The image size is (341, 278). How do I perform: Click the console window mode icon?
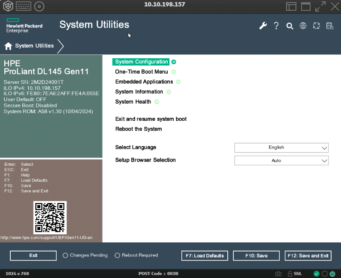pos(305,6)
